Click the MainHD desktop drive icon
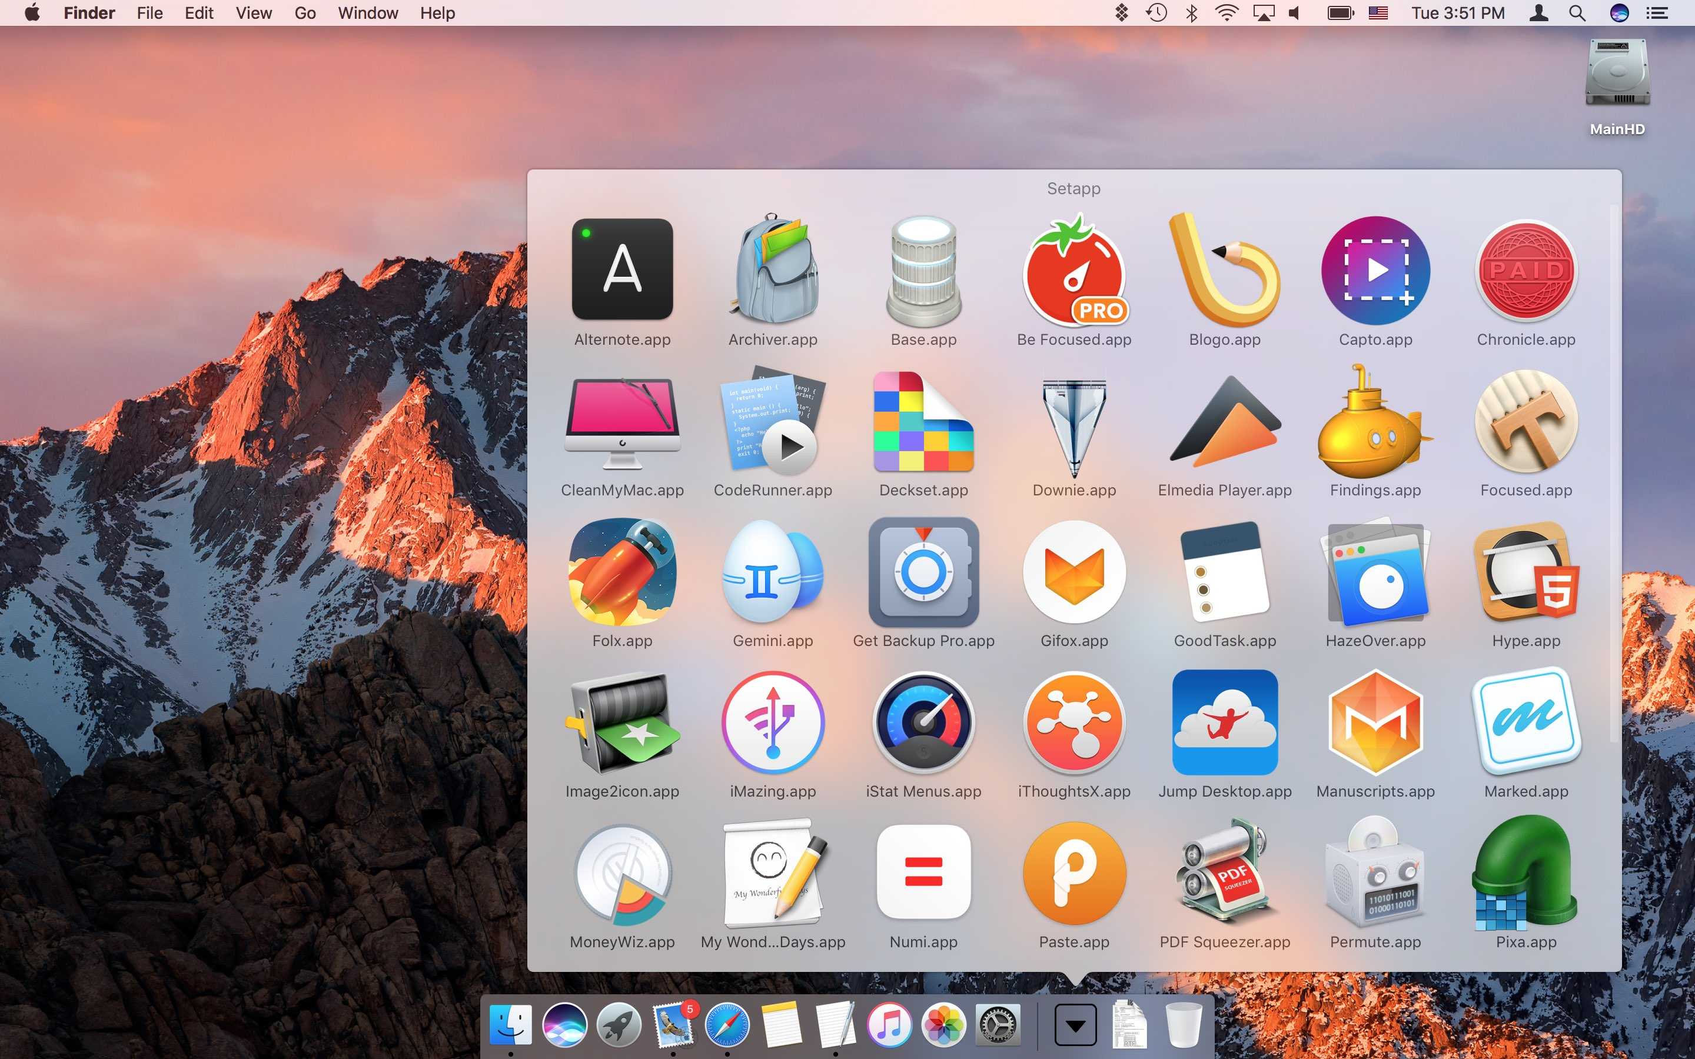This screenshot has height=1059, width=1695. [x=1616, y=78]
